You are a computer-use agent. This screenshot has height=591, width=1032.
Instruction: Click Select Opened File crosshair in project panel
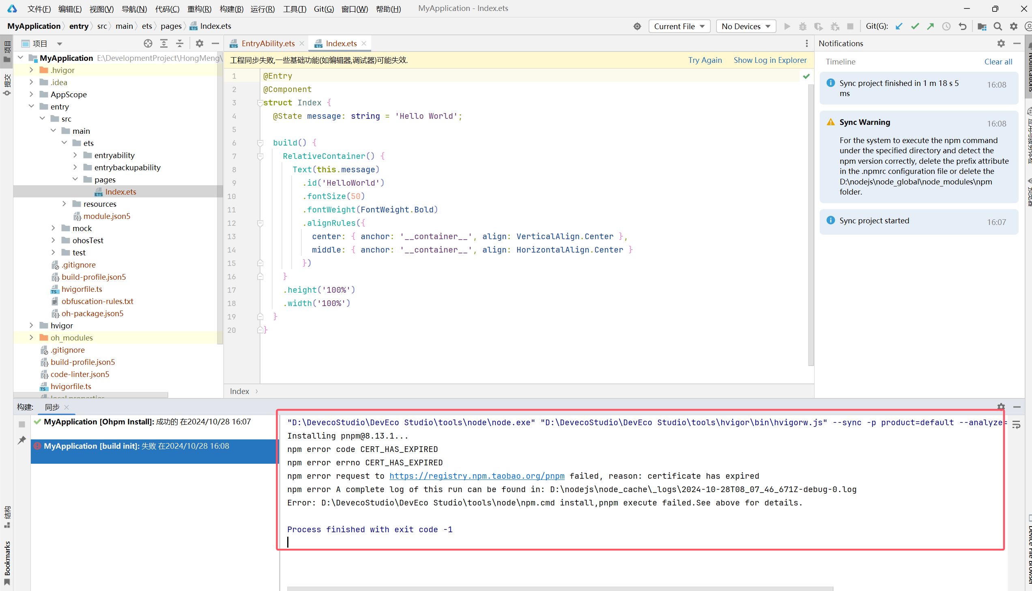pyautogui.click(x=148, y=43)
